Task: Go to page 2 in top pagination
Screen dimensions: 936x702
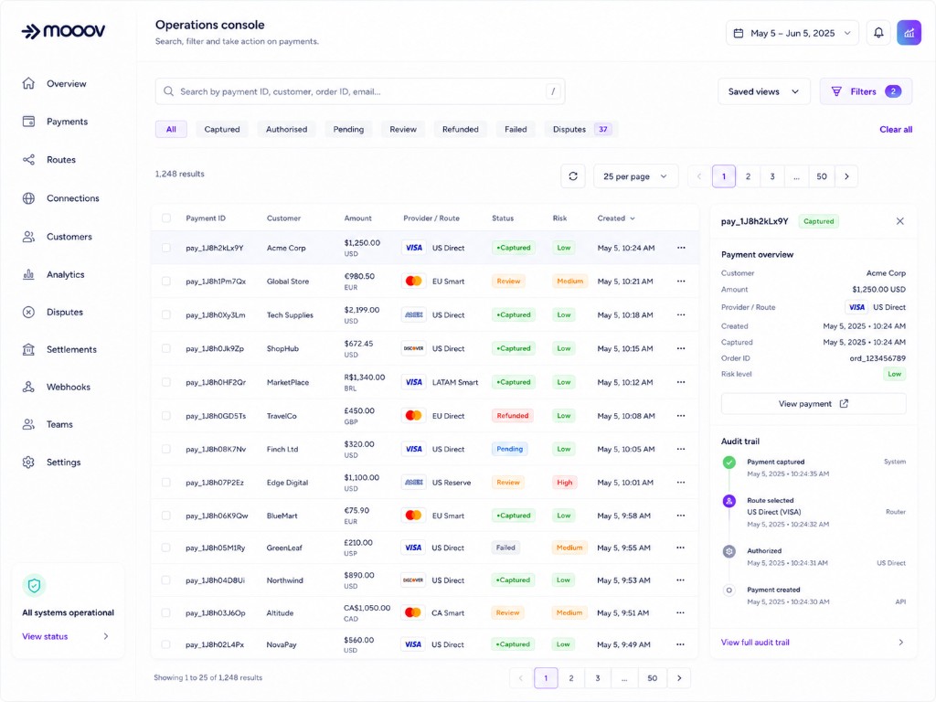Action: (748, 176)
